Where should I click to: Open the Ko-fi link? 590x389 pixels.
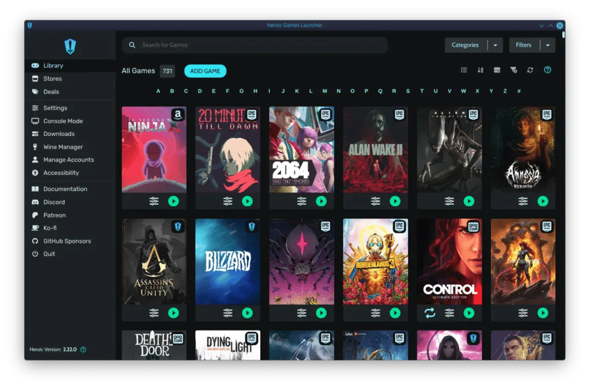pyautogui.click(x=70, y=228)
